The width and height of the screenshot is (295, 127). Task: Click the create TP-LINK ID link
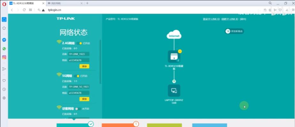click(230, 19)
